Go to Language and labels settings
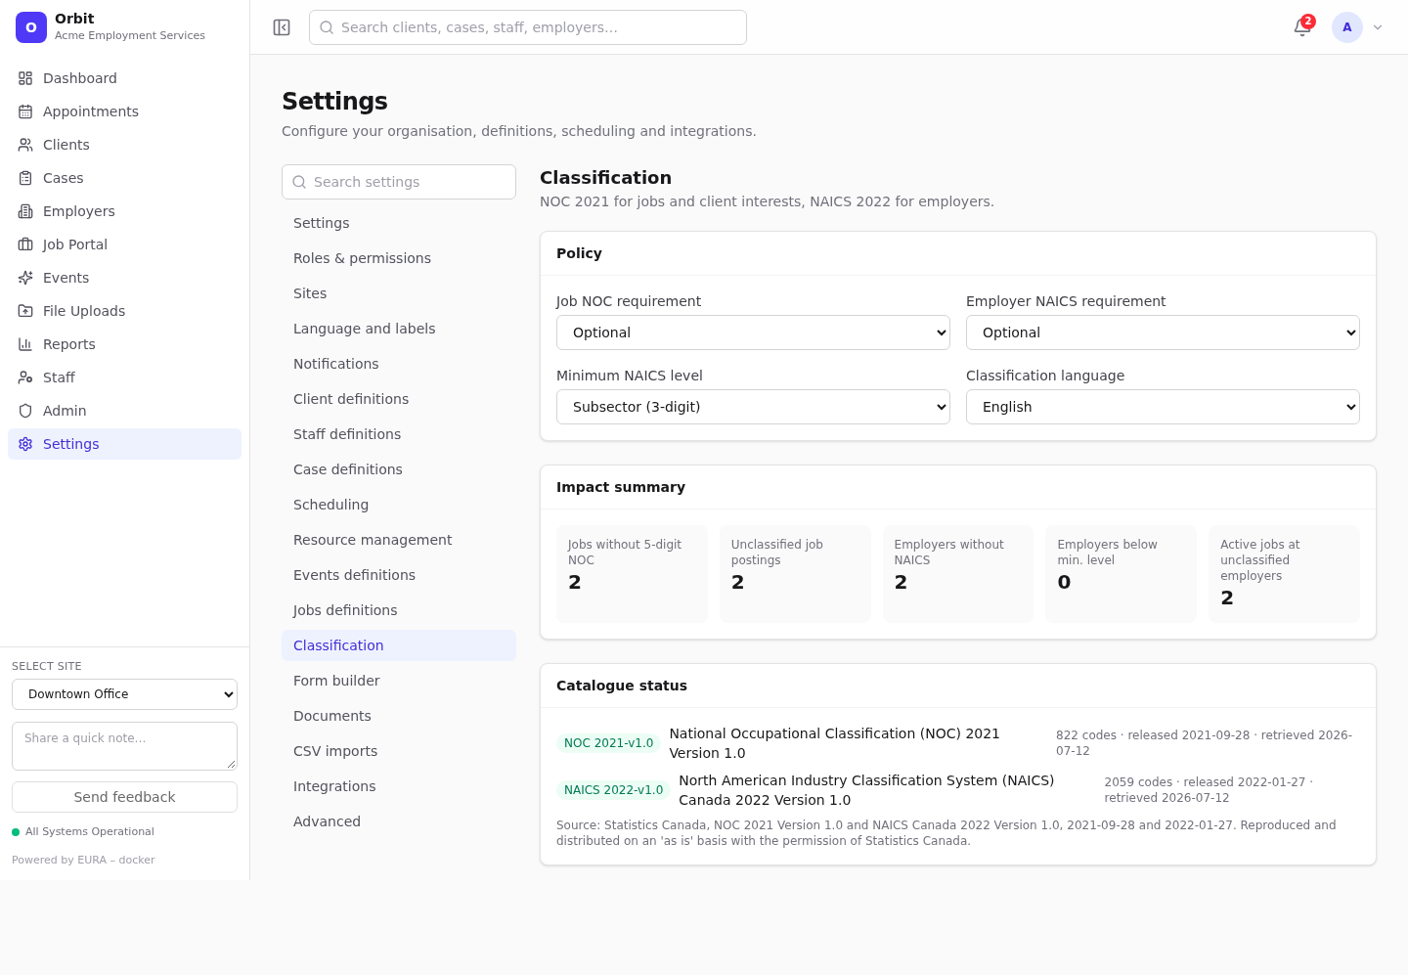 (x=399, y=329)
